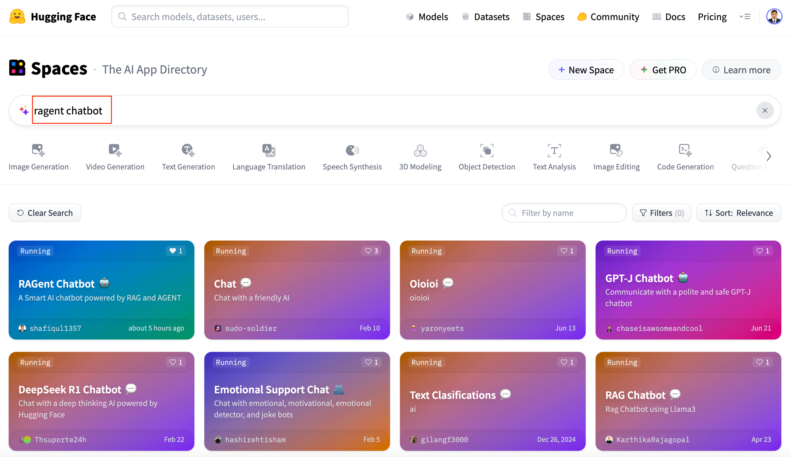
Task: Choose the Language Translation category
Action: pyautogui.click(x=269, y=157)
